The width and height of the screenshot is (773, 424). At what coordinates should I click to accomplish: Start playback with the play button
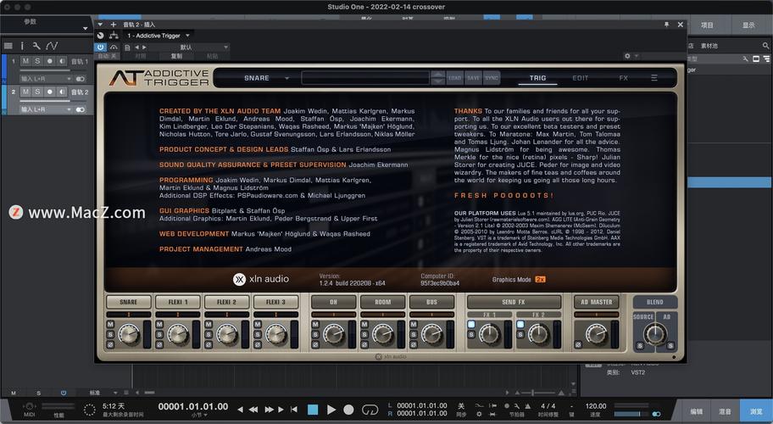click(331, 410)
